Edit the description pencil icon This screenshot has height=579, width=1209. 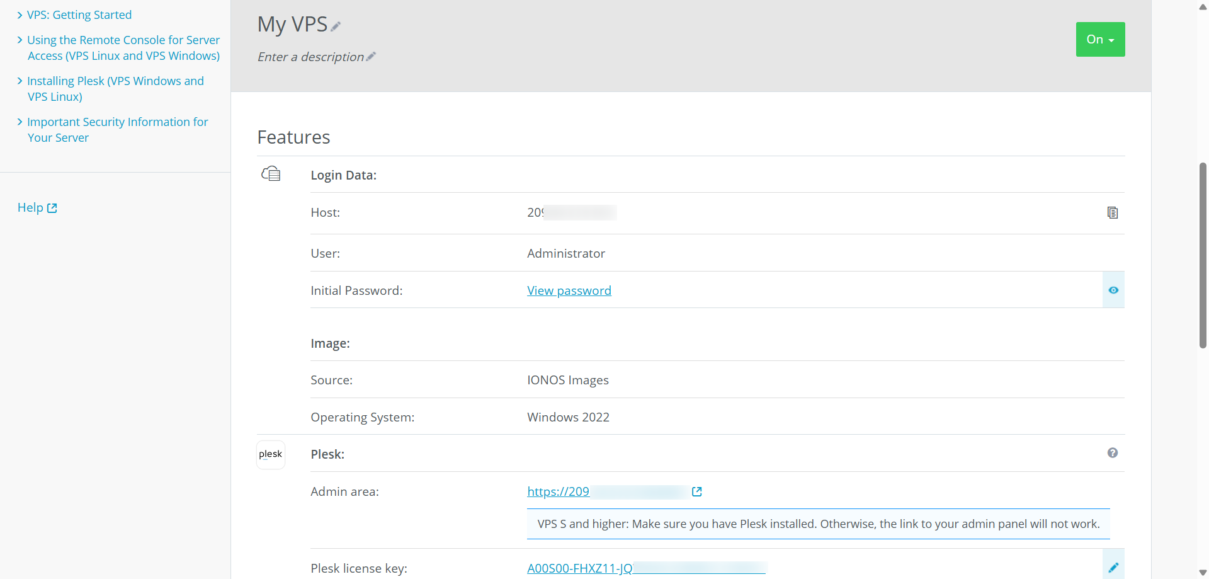(371, 57)
